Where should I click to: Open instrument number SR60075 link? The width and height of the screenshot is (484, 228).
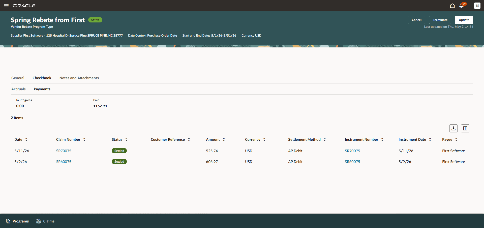coord(352,162)
